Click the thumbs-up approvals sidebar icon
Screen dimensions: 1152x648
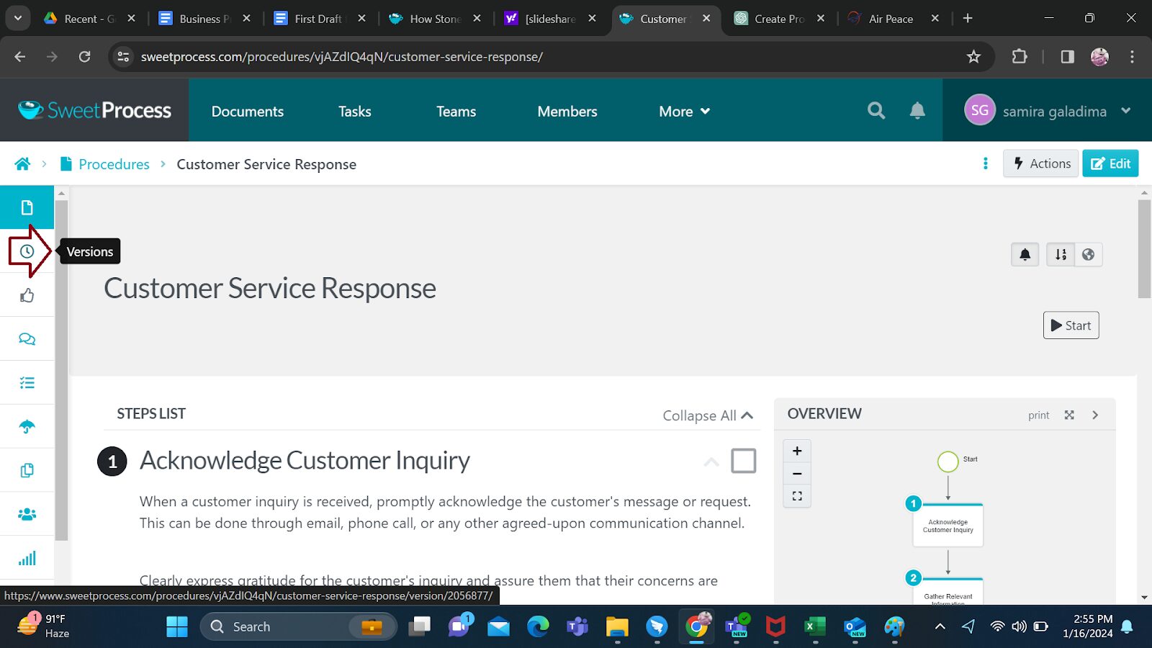(x=27, y=295)
